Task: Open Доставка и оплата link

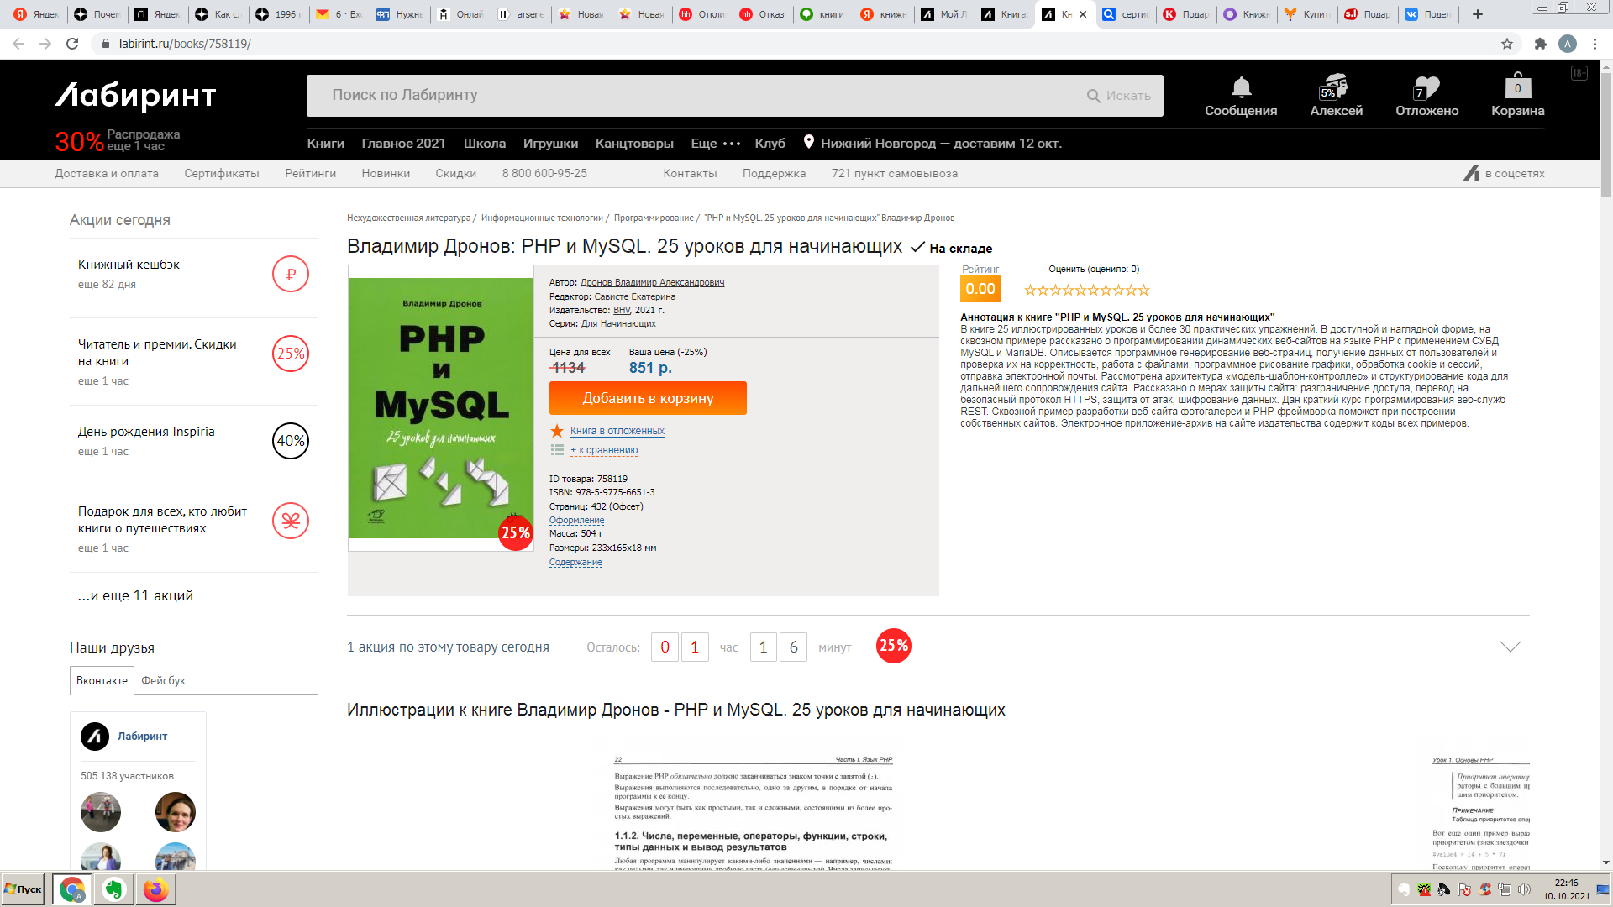Action: [107, 174]
